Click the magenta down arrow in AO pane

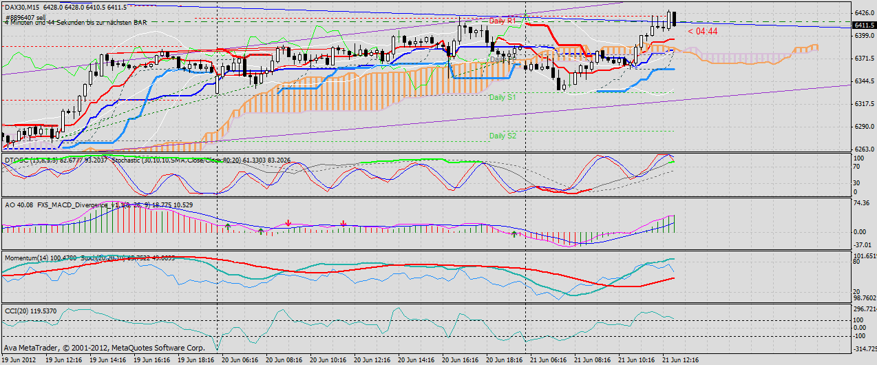coord(344,223)
